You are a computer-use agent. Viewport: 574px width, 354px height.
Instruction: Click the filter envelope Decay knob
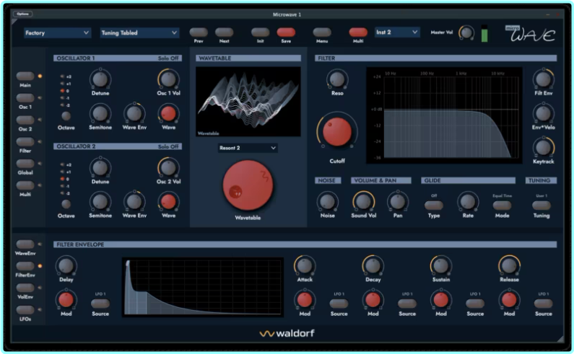pos(373,265)
